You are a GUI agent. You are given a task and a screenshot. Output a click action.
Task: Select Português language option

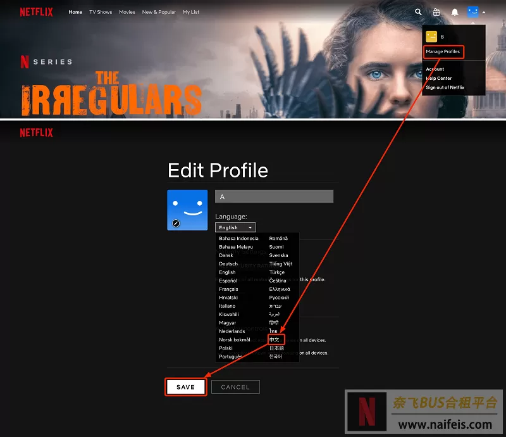tap(230, 357)
